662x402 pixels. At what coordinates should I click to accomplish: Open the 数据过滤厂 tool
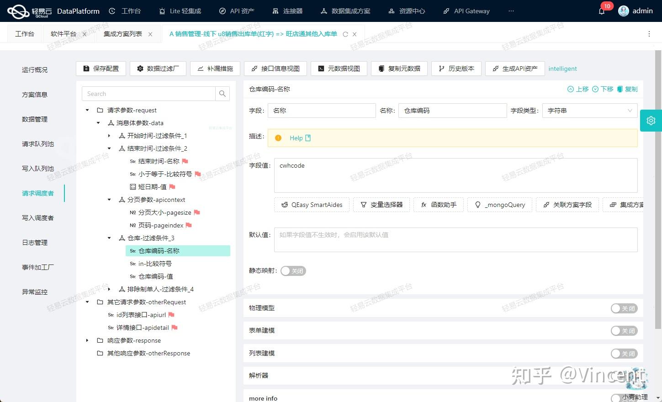click(158, 68)
